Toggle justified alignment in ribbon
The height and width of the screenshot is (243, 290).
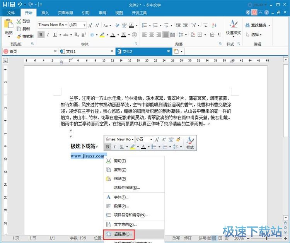[166, 34]
